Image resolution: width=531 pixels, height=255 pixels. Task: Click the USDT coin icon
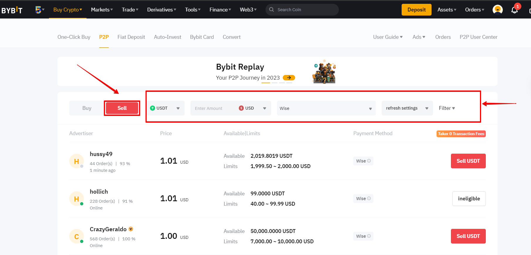click(153, 108)
